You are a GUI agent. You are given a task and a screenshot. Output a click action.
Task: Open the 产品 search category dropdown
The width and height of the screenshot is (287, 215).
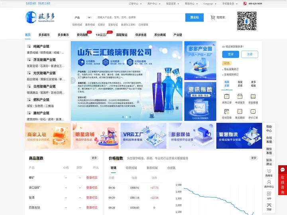click(x=83, y=18)
